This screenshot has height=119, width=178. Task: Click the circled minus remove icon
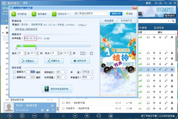coord(34,116)
